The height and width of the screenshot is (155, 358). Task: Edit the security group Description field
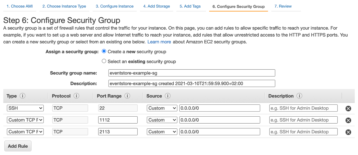(192, 83)
